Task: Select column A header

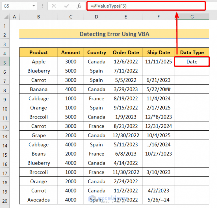Action: [x=14, y=17]
